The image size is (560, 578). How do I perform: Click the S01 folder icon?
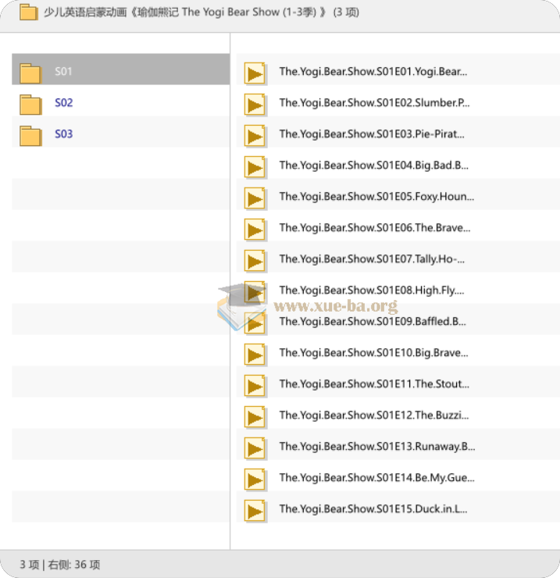click(30, 73)
